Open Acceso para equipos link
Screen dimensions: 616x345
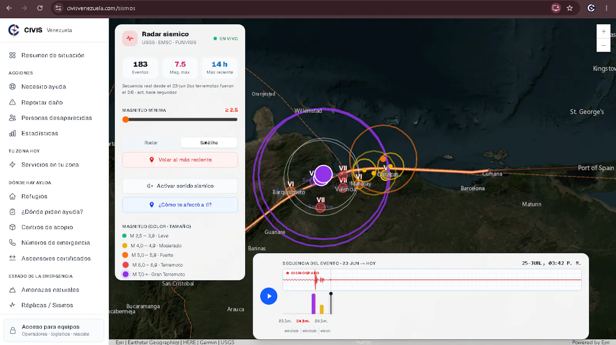click(54, 330)
